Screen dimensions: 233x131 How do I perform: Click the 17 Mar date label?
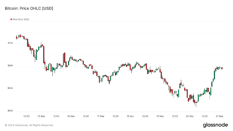click(101, 116)
